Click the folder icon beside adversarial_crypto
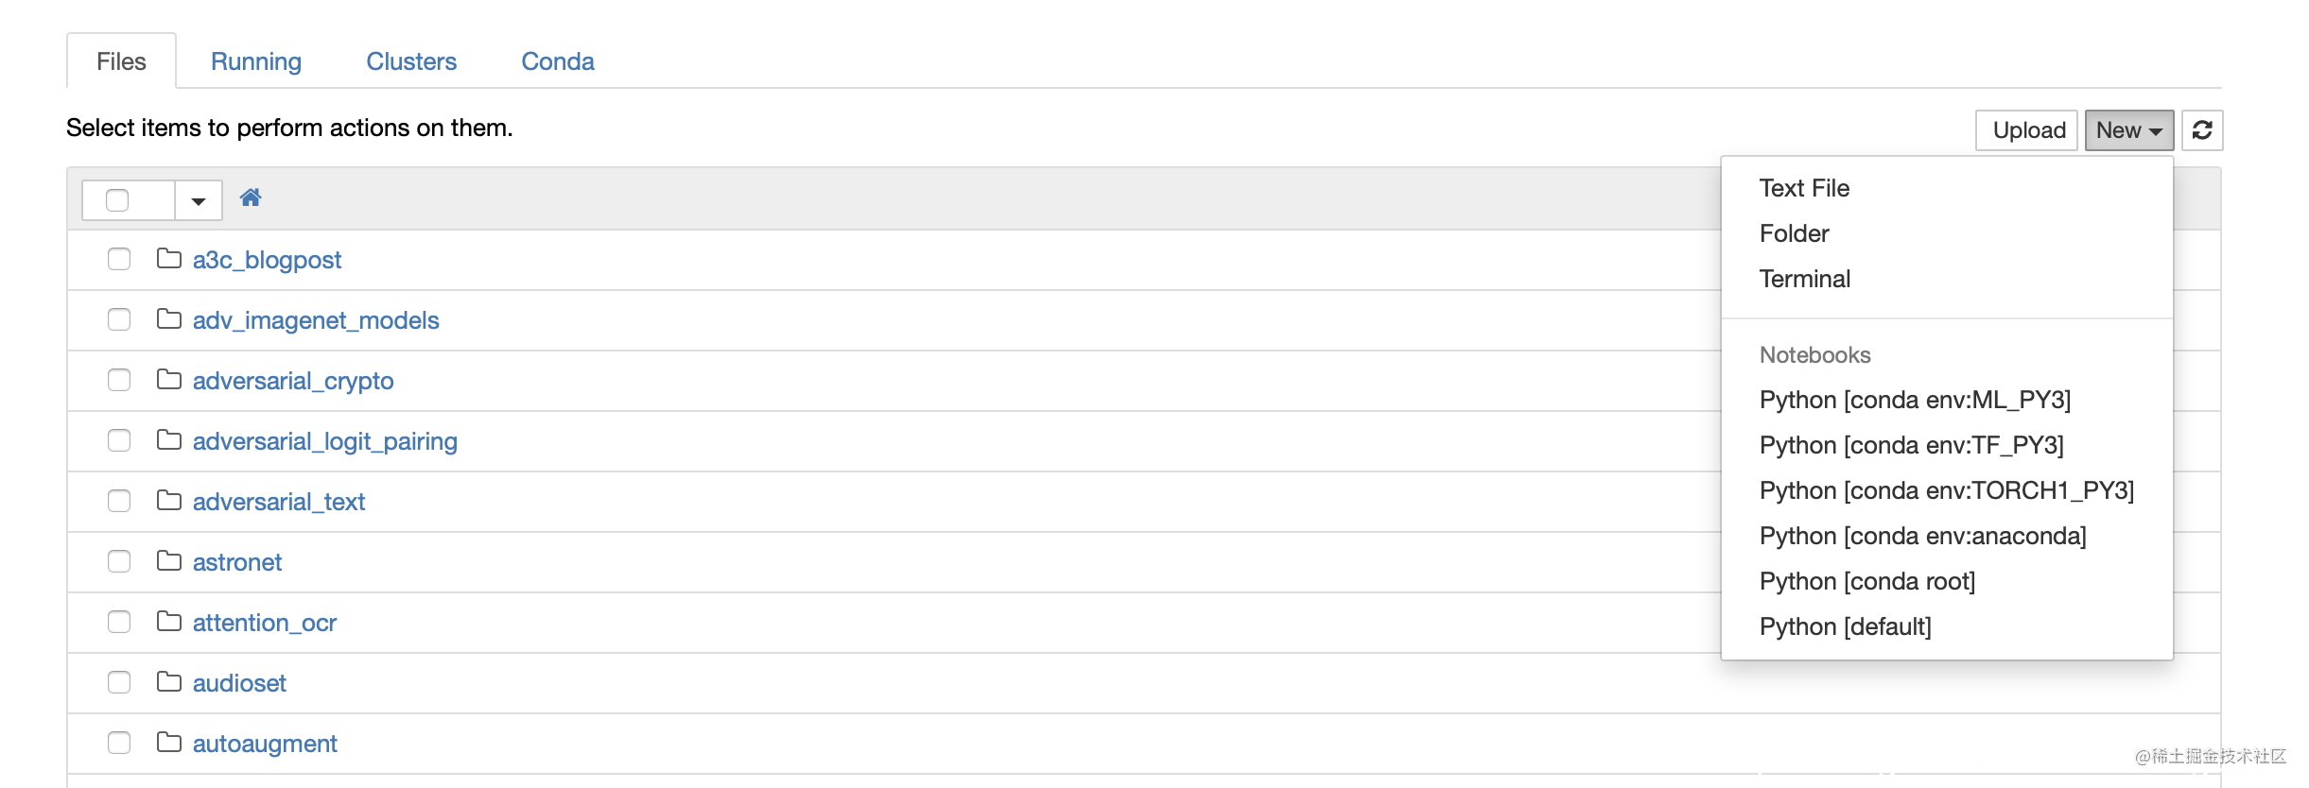The width and height of the screenshot is (2309, 788). pos(169,379)
